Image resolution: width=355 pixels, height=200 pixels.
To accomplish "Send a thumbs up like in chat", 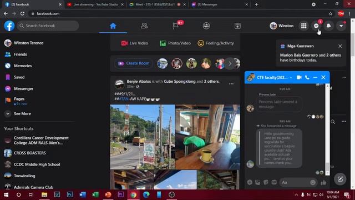I will [x=323, y=182].
